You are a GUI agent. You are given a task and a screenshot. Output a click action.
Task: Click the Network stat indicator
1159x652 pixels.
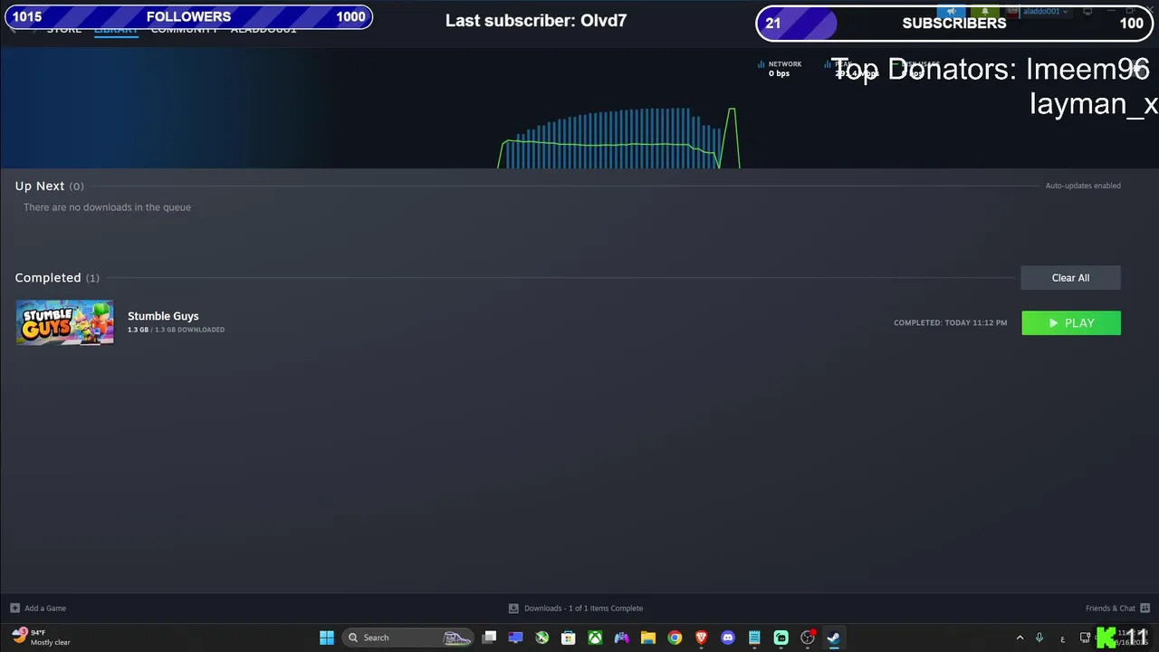click(780, 69)
